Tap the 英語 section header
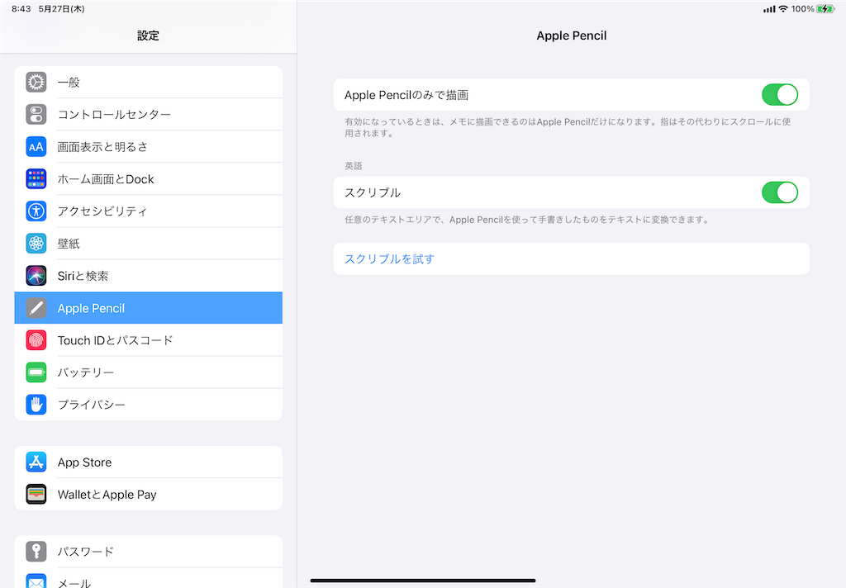The height and width of the screenshot is (588, 846). (354, 166)
